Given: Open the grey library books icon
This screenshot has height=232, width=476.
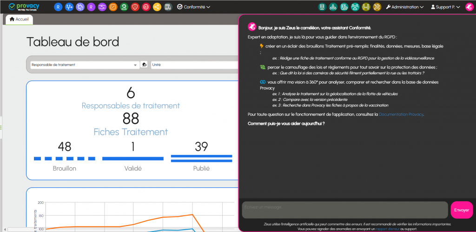Looking at the screenshot, I should click(168, 7).
